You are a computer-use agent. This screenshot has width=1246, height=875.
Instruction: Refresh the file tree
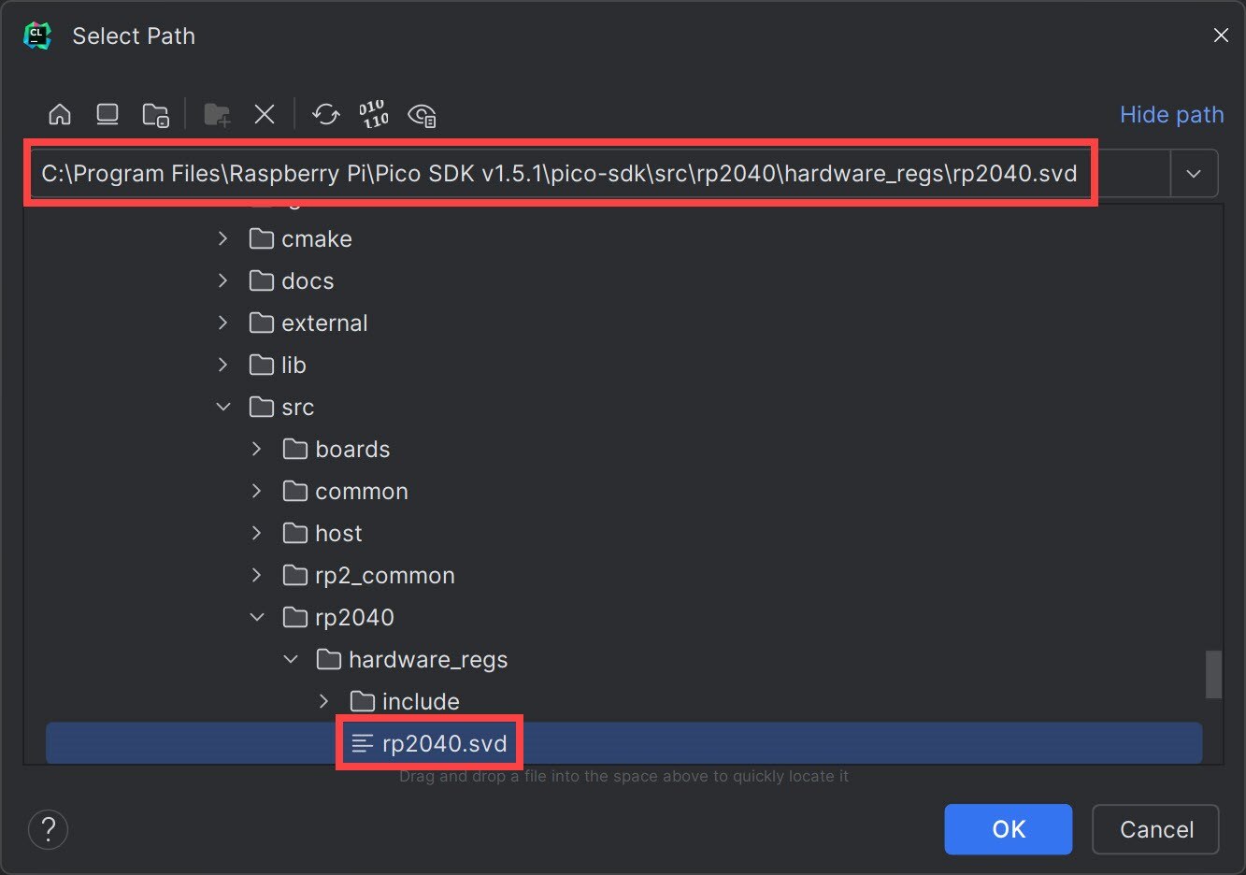click(325, 114)
